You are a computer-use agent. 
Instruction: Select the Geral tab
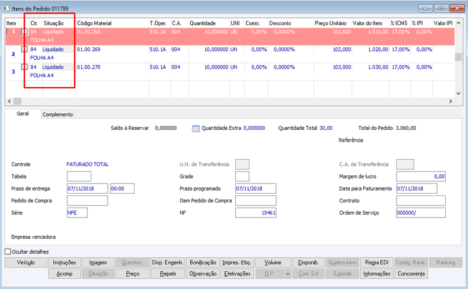23,113
